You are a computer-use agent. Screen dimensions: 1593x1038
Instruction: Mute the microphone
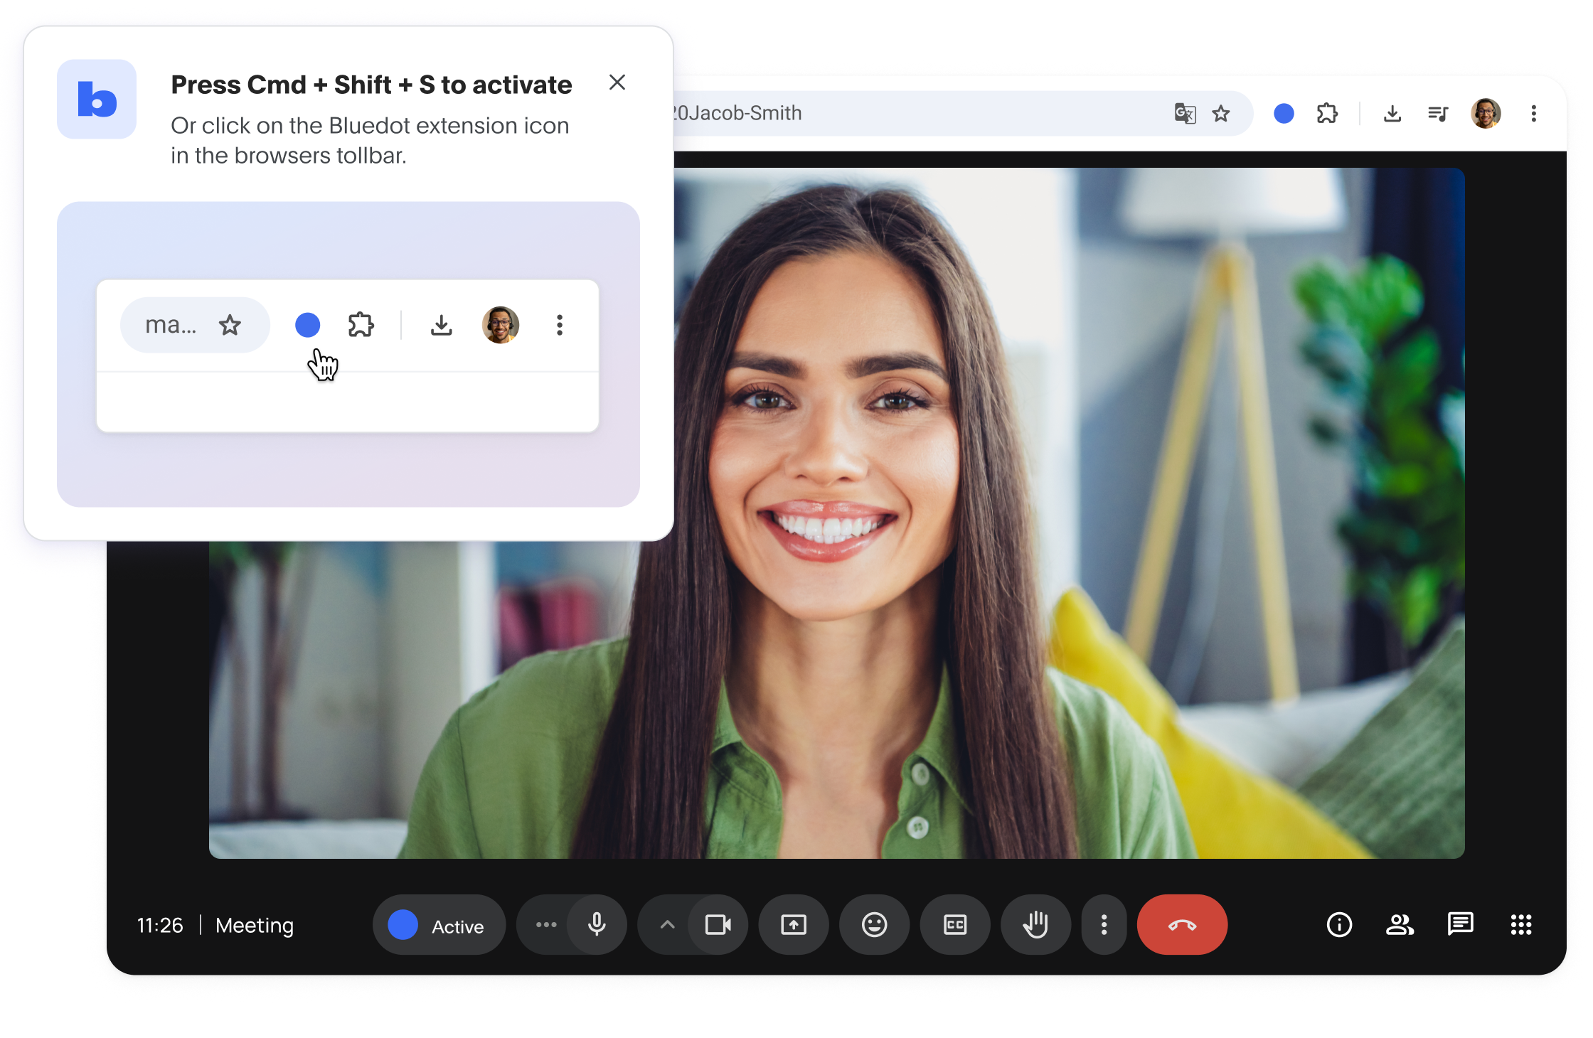tap(597, 925)
